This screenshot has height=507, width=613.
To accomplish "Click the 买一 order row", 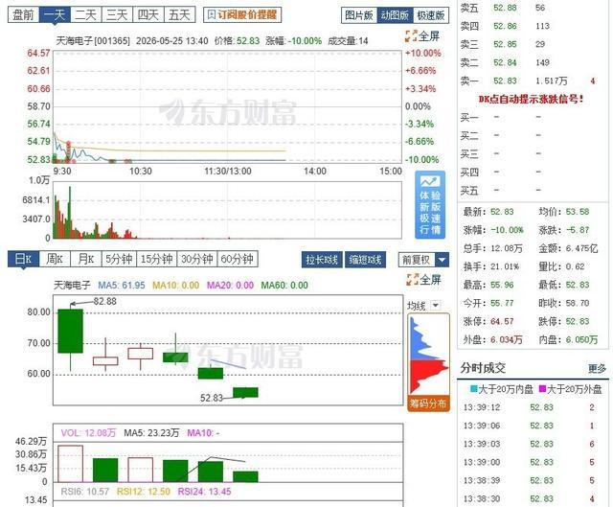I will [533, 117].
